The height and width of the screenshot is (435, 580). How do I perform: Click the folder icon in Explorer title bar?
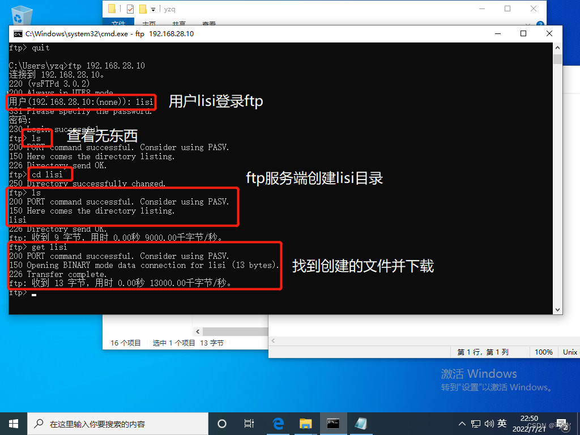tap(112, 9)
